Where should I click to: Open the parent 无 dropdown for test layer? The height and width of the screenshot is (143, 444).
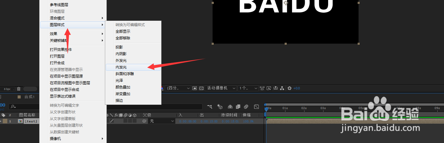[x=161, y=121]
